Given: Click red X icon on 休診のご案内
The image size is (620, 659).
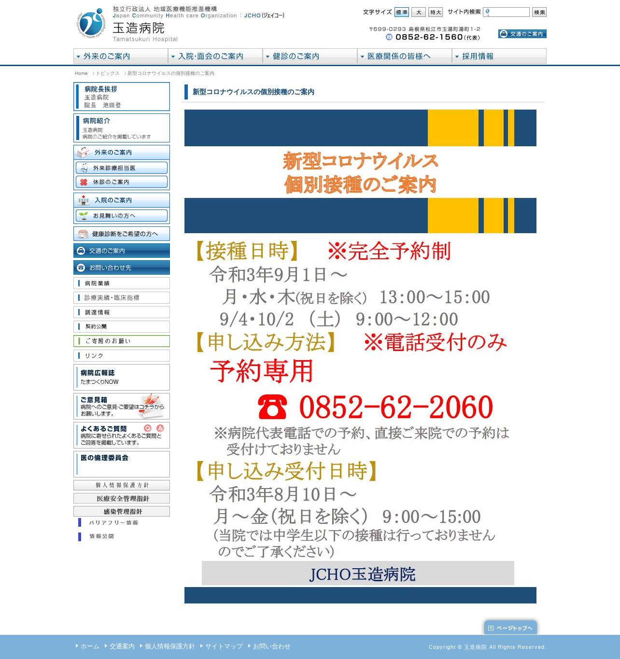Looking at the screenshot, I should 84,182.
